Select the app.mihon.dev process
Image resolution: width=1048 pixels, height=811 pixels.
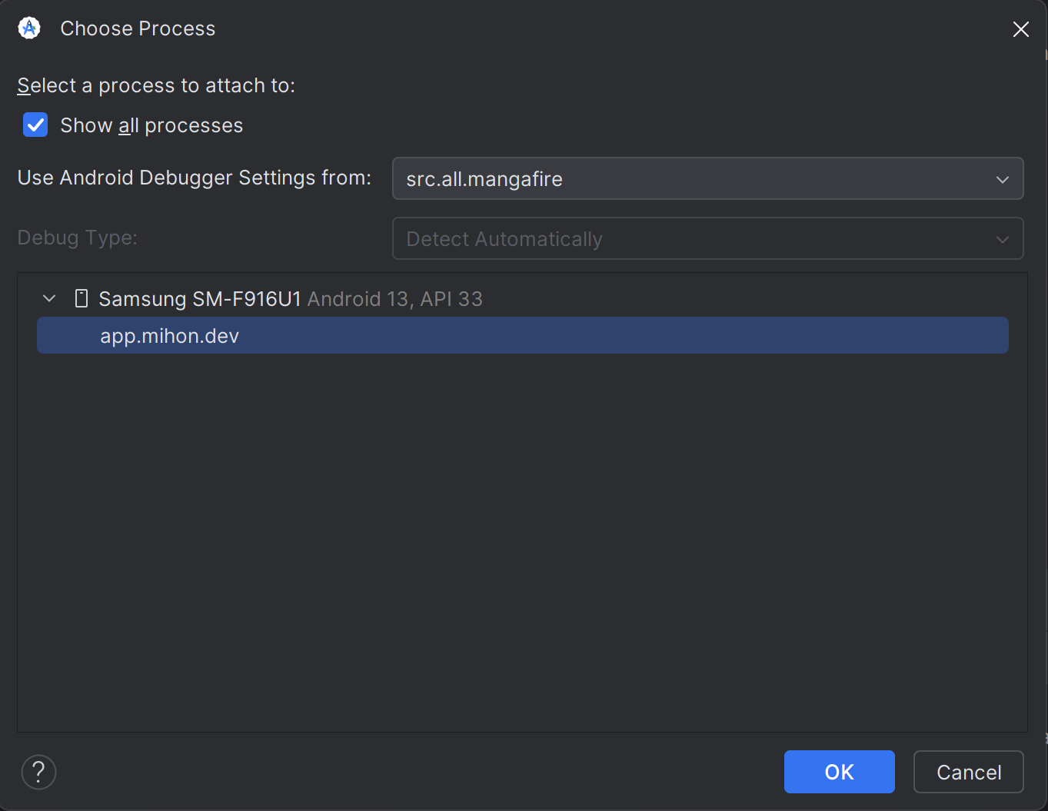point(170,336)
